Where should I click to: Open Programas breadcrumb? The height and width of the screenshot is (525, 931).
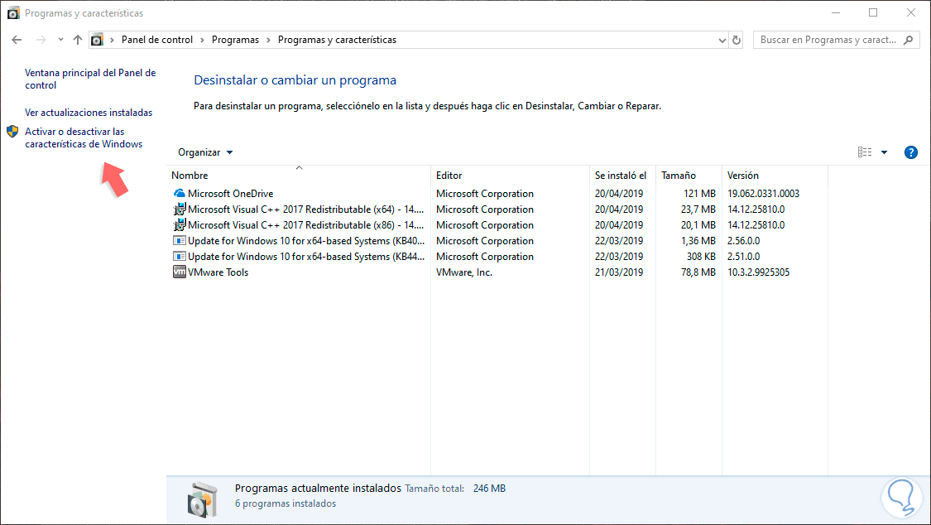click(235, 40)
